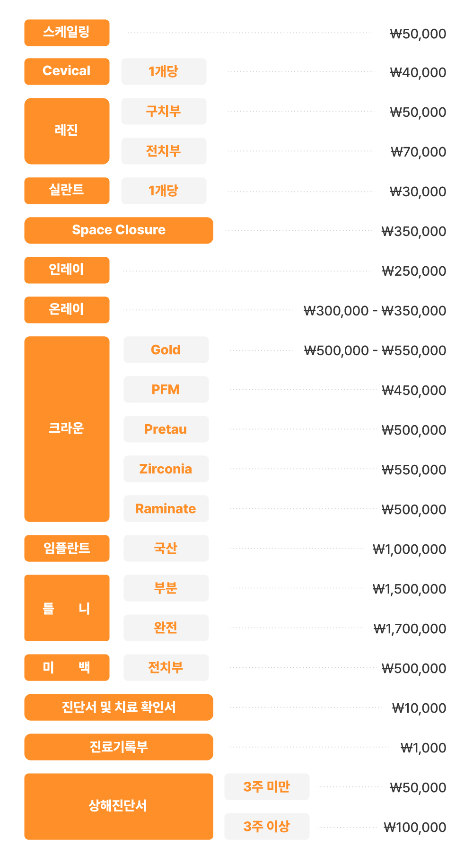Screen dimensions: 473x864
Task: Click the Raminate option tag
Action: (x=166, y=508)
